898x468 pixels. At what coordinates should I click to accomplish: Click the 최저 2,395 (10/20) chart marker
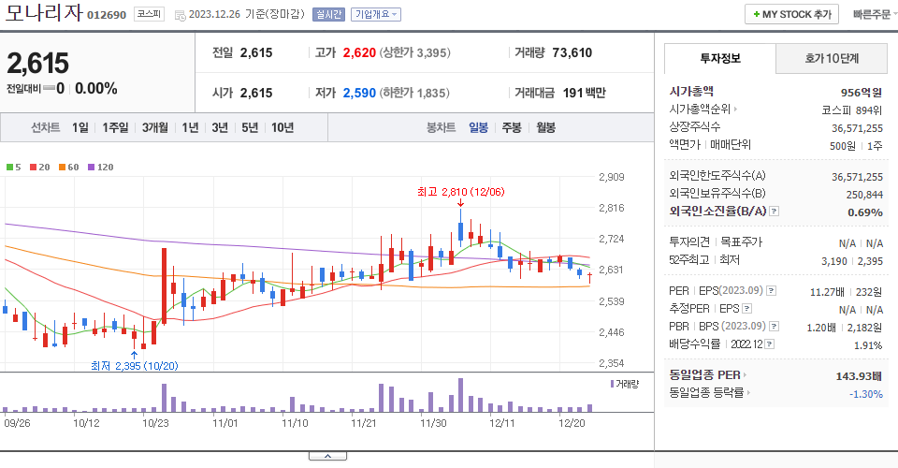[135, 365]
